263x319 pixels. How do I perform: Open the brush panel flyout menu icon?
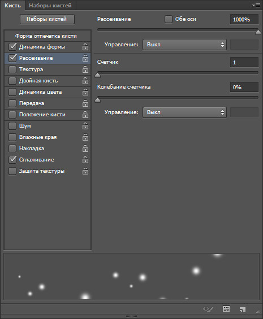pyautogui.click(x=256, y=5)
